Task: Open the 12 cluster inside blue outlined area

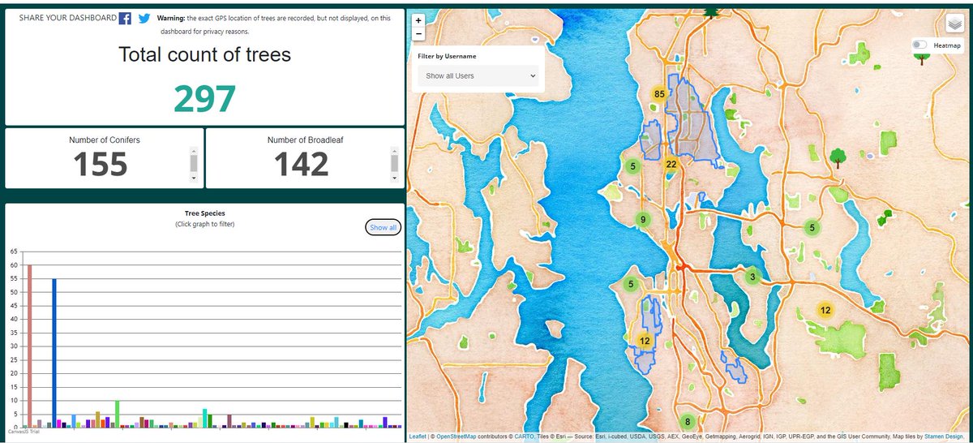Action: coord(645,341)
